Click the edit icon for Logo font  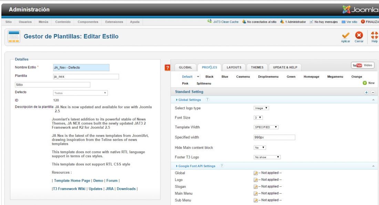[256, 180]
